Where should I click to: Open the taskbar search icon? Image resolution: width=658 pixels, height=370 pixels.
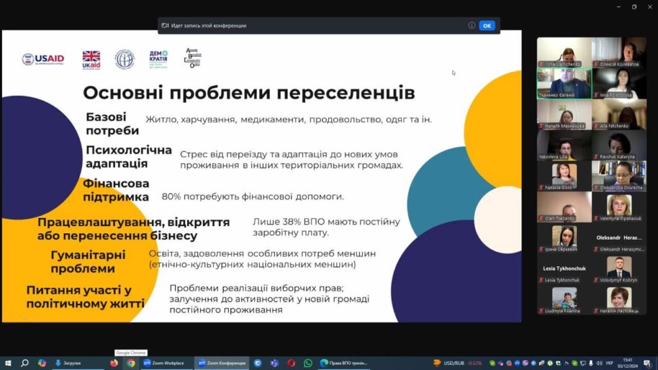point(24,363)
